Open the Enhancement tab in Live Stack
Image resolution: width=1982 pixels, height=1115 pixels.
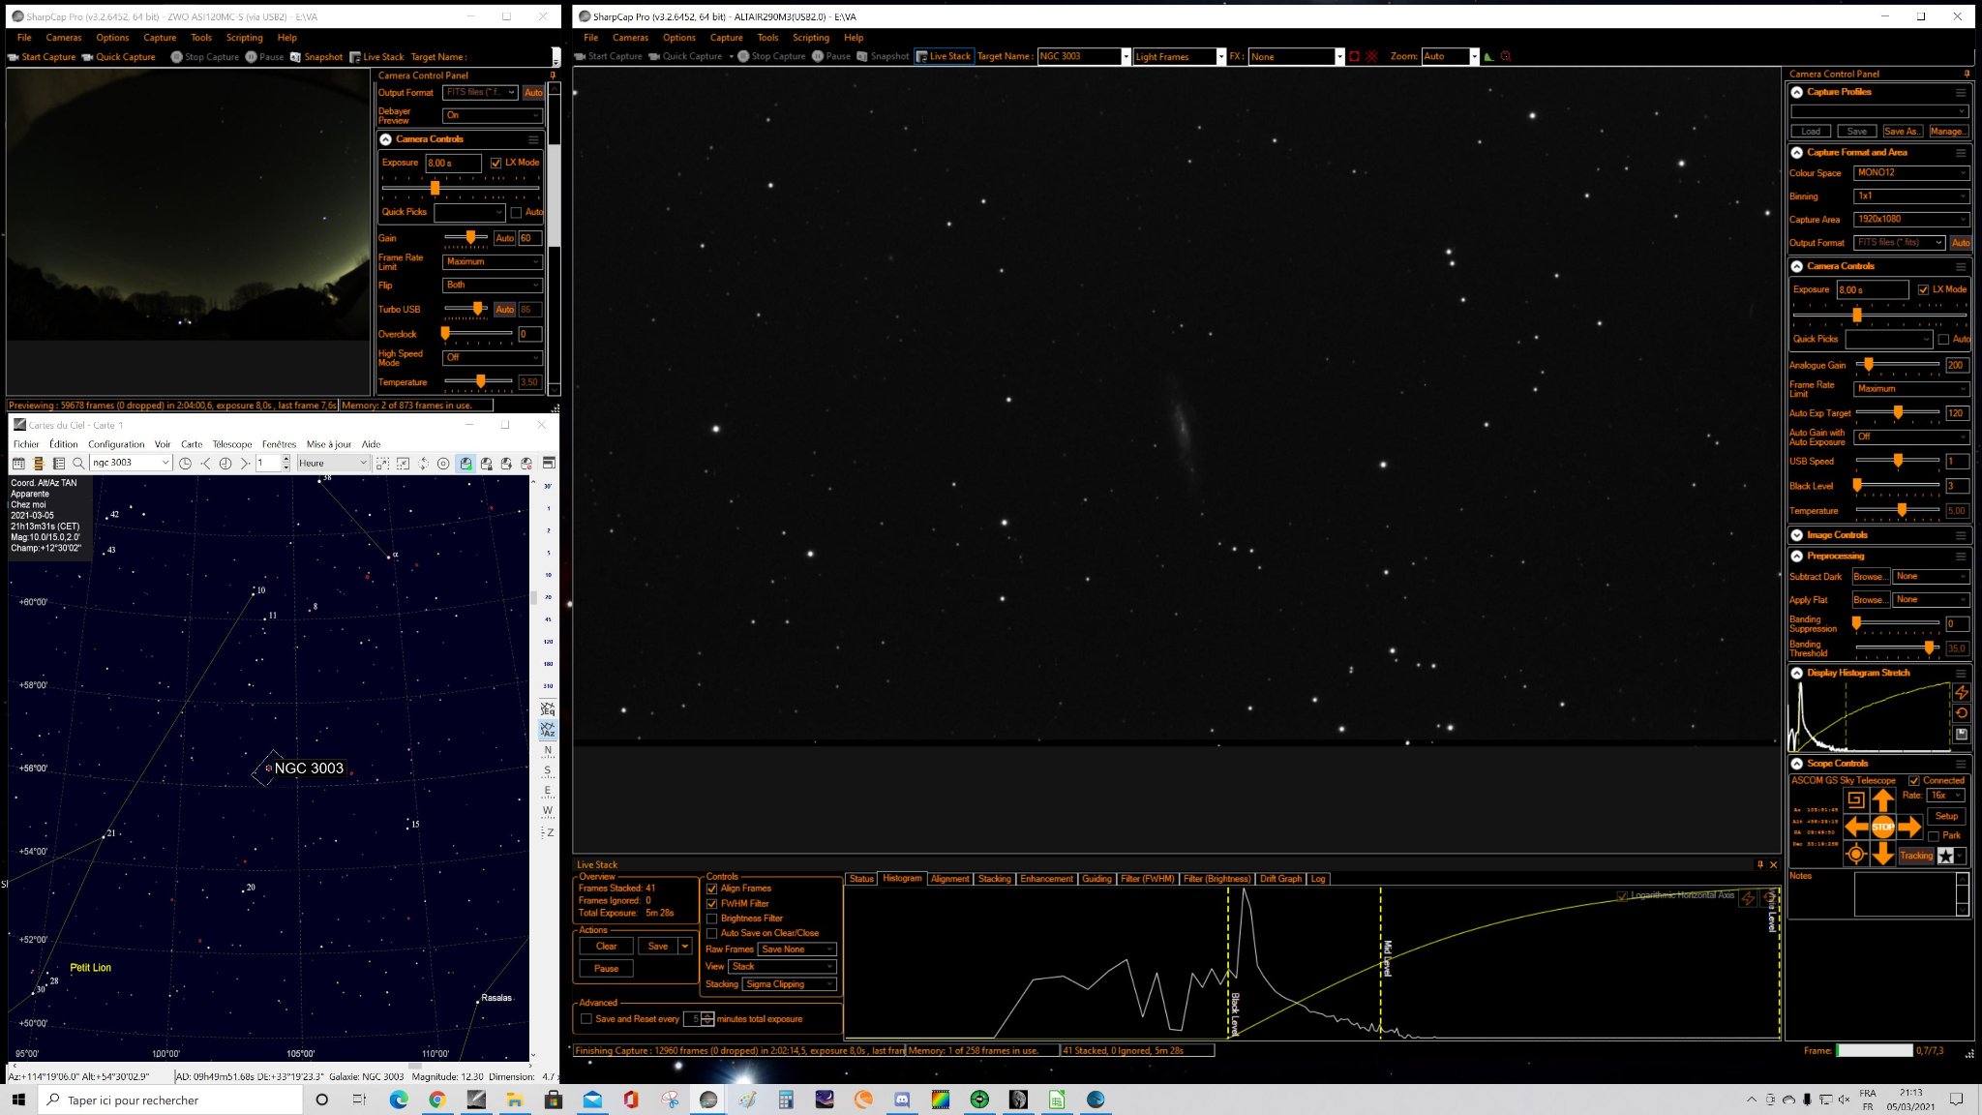(x=1046, y=879)
